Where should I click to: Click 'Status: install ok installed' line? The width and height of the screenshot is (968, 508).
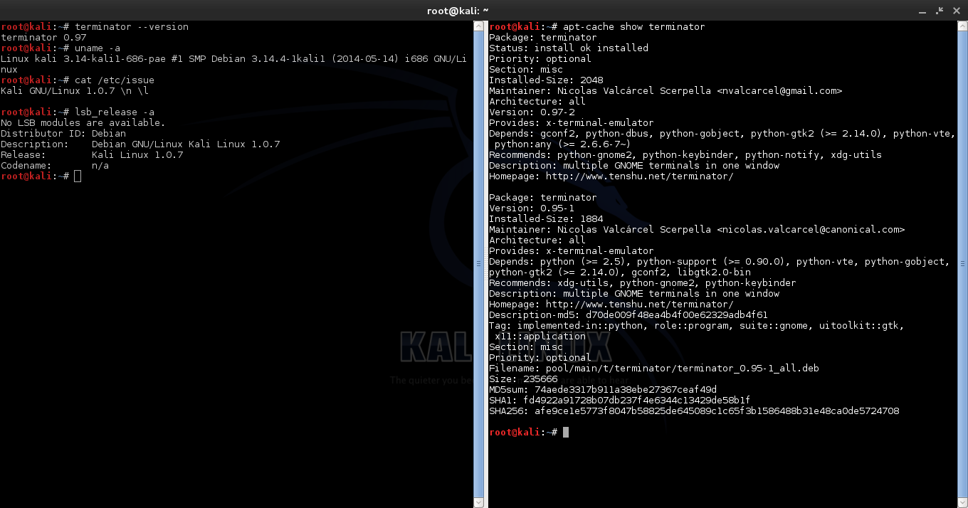pos(569,48)
